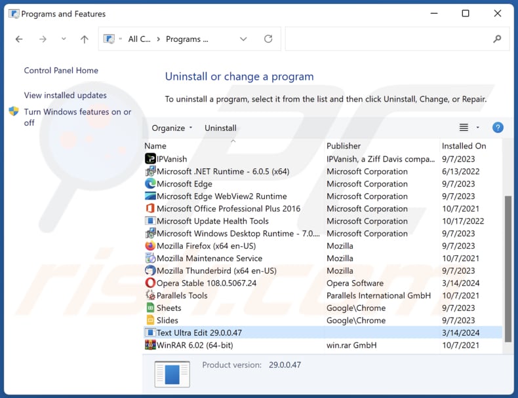
Task: Click the IPVanish program icon
Action: 150,159
